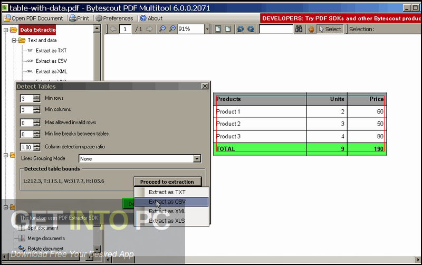Click the Min rows value field

point(27,99)
